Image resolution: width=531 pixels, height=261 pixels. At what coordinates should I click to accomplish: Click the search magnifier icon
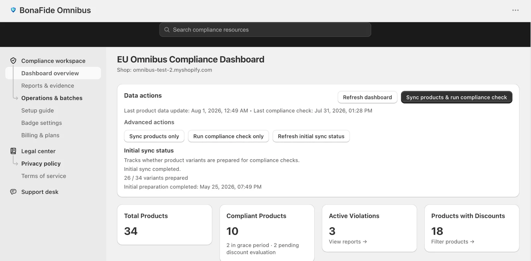click(x=167, y=30)
